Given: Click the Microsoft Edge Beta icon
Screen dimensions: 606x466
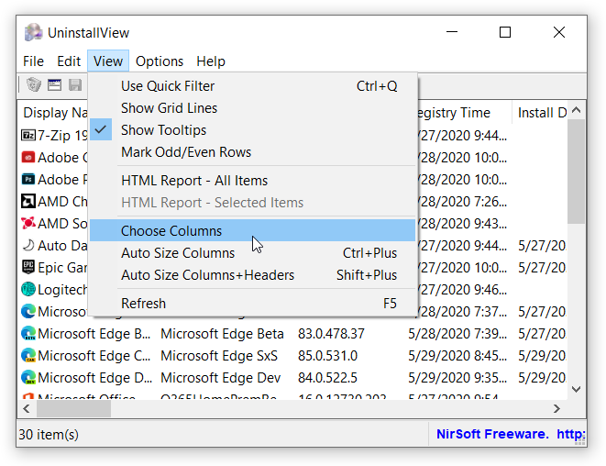Looking at the screenshot, I should point(28,333).
